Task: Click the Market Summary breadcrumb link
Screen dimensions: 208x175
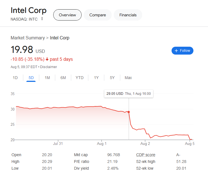Action: click(x=27, y=38)
